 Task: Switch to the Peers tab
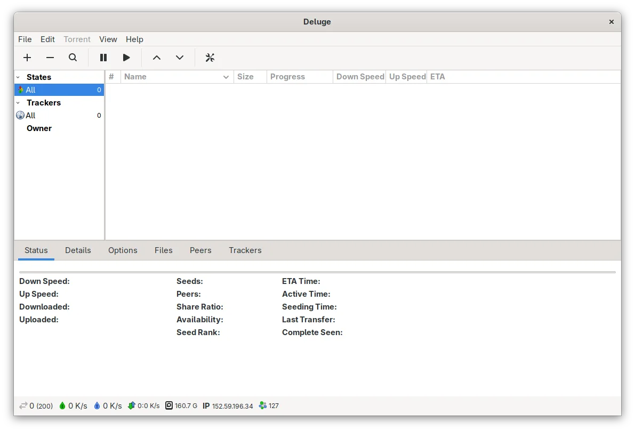point(200,250)
